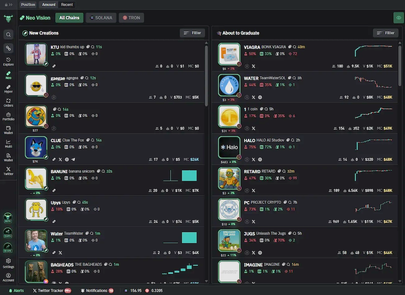Switch to the All Chains tab
This screenshot has height=295, width=405.
pos(69,18)
